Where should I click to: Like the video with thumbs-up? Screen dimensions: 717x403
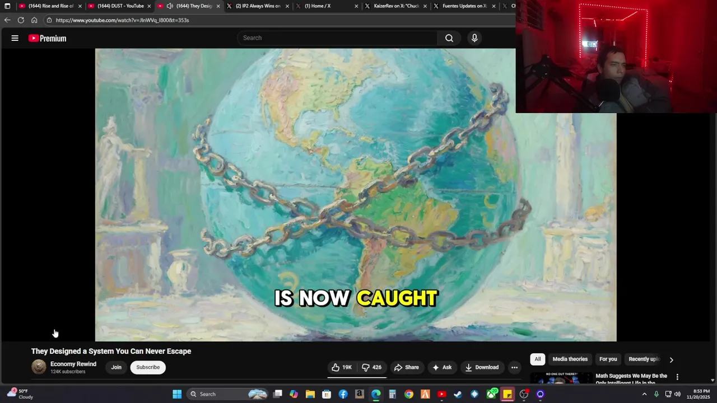(342, 367)
